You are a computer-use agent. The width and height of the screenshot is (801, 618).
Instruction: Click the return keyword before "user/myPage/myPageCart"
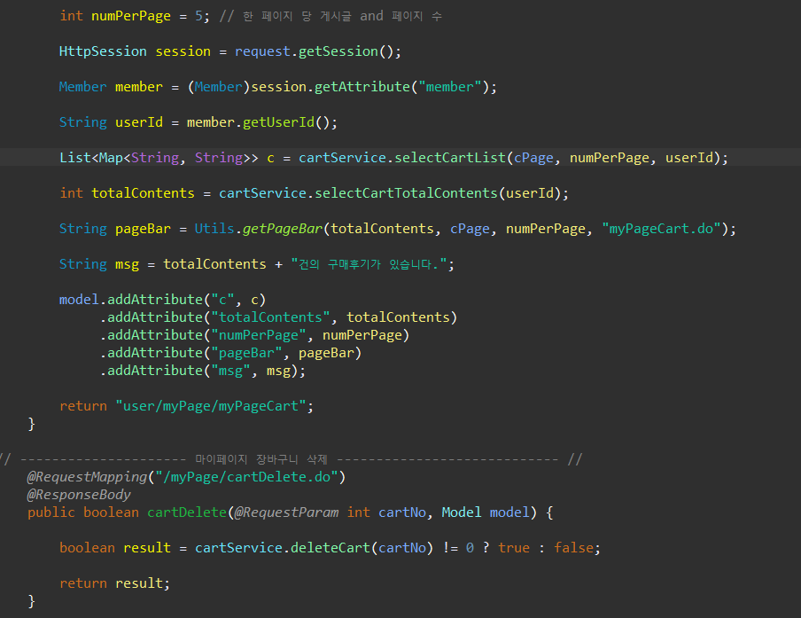pyautogui.click(x=83, y=406)
